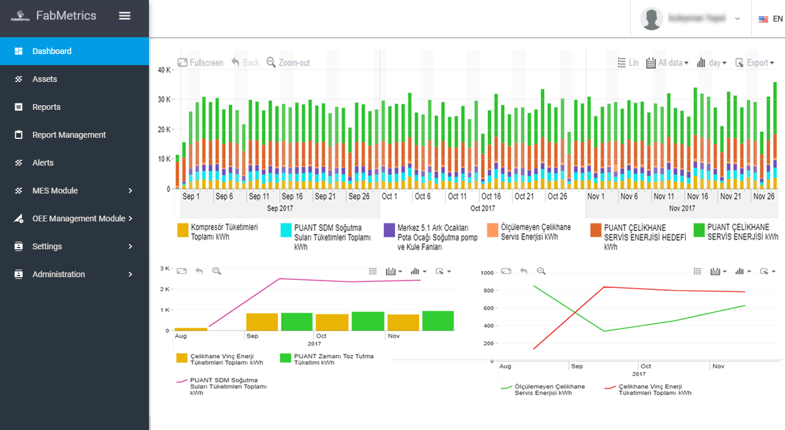The image size is (785, 430).
Task: Click the user profile avatar
Action: 652,19
